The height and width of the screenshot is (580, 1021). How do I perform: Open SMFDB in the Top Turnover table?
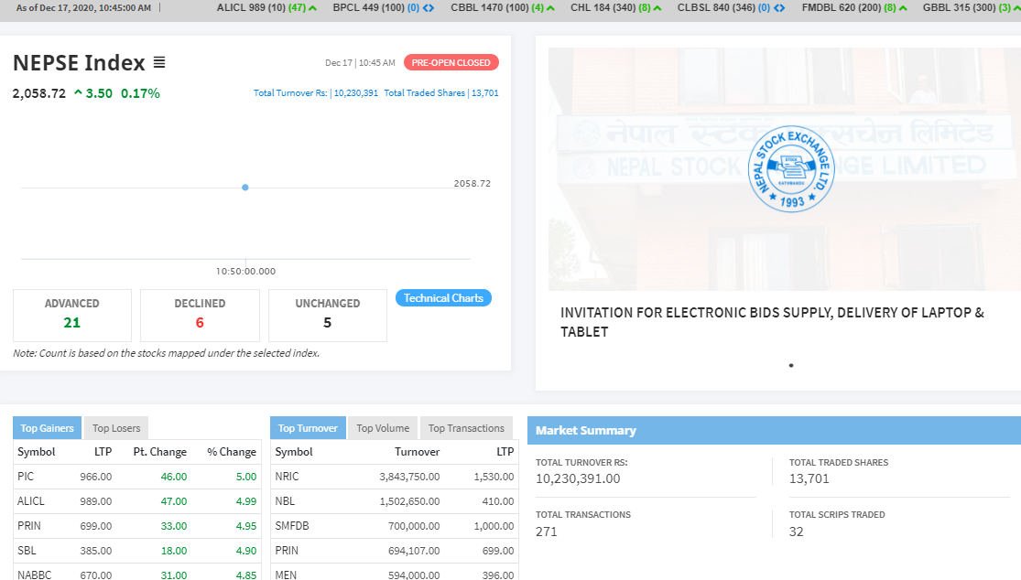[292, 526]
